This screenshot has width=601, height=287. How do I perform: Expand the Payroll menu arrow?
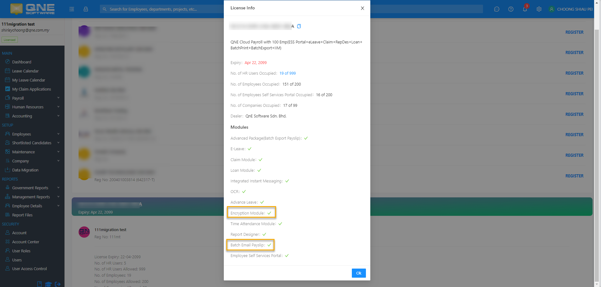[59, 98]
